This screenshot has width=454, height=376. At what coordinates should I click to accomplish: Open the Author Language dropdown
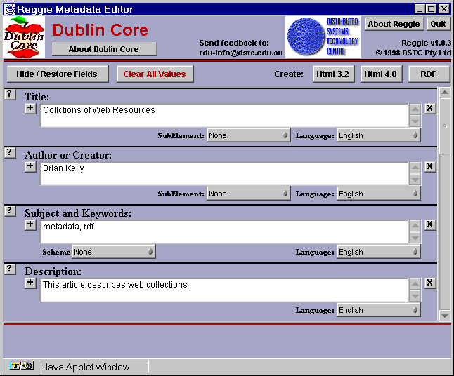tap(379, 194)
